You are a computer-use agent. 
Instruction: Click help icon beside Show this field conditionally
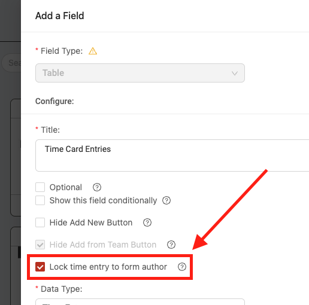click(166, 200)
